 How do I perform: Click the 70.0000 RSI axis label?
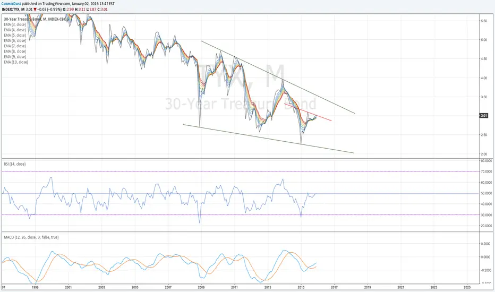pyautogui.click(x=486, y=171)
